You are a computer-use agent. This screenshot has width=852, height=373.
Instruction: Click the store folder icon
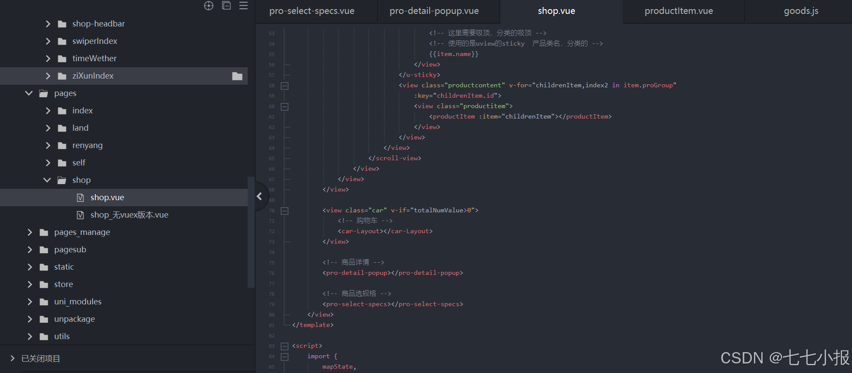click(x=44, y=284)
